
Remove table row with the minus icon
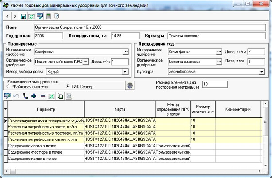tap(43, 96)
